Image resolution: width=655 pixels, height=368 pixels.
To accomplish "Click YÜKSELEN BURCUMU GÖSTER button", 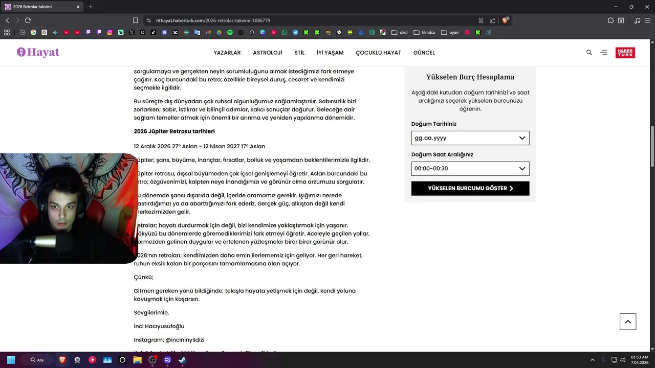I will tap(470, 188).
